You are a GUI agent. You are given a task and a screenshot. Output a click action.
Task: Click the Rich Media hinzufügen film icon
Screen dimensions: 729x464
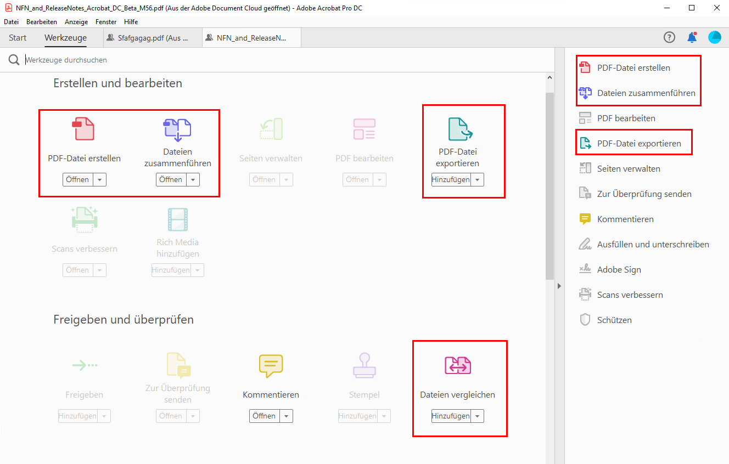click(178, 219)
